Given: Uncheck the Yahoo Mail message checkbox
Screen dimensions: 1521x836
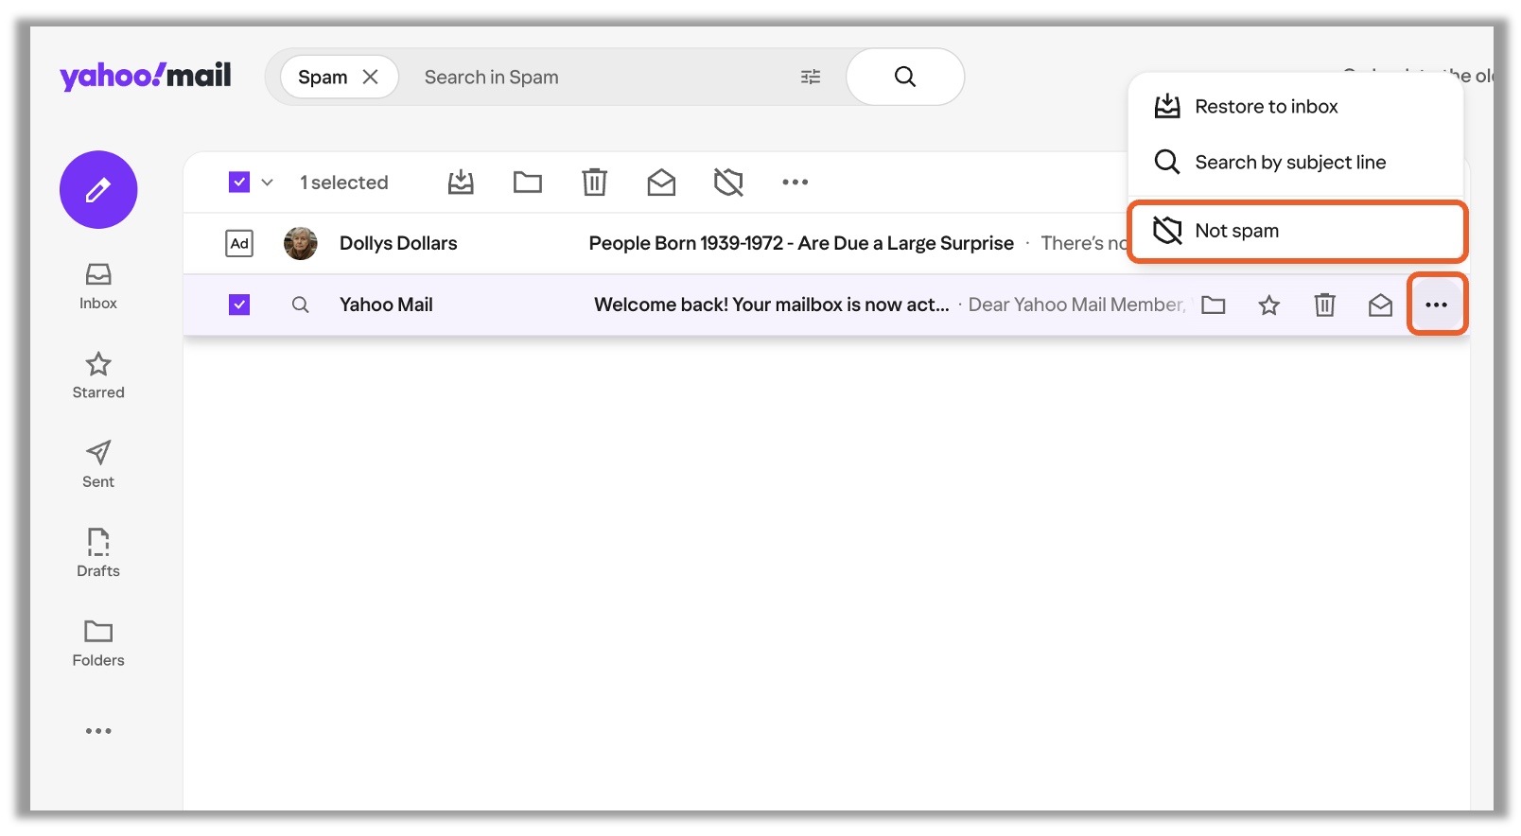Looking at the screenshot, I should click(x=239, y=305).
